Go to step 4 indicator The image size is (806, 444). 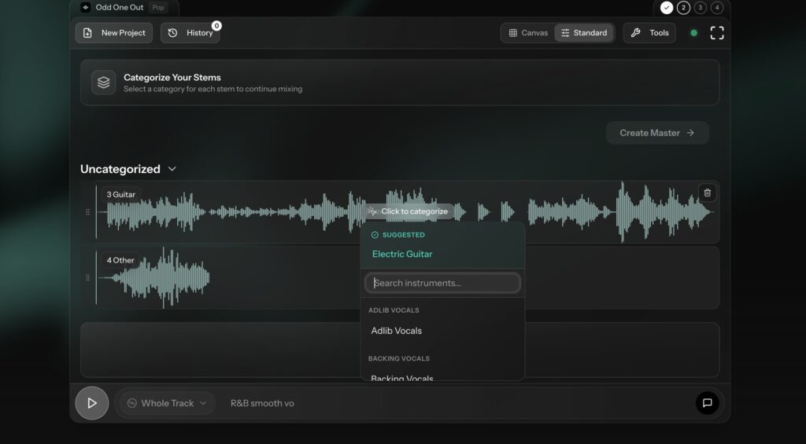pyautogui.click(x=716, y=8)
